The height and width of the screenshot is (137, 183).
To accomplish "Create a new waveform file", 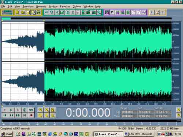I will (x=17, y=12).
